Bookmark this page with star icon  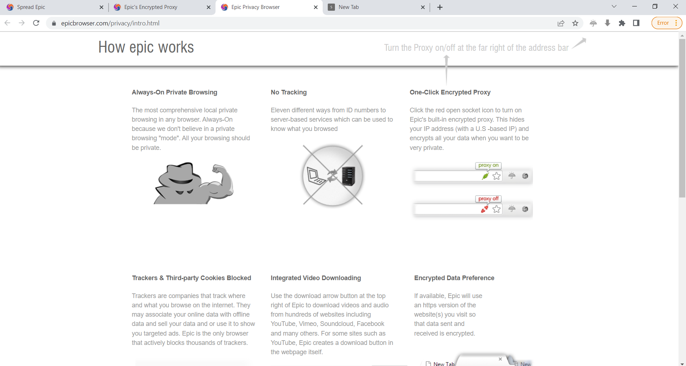coord(575,23)
